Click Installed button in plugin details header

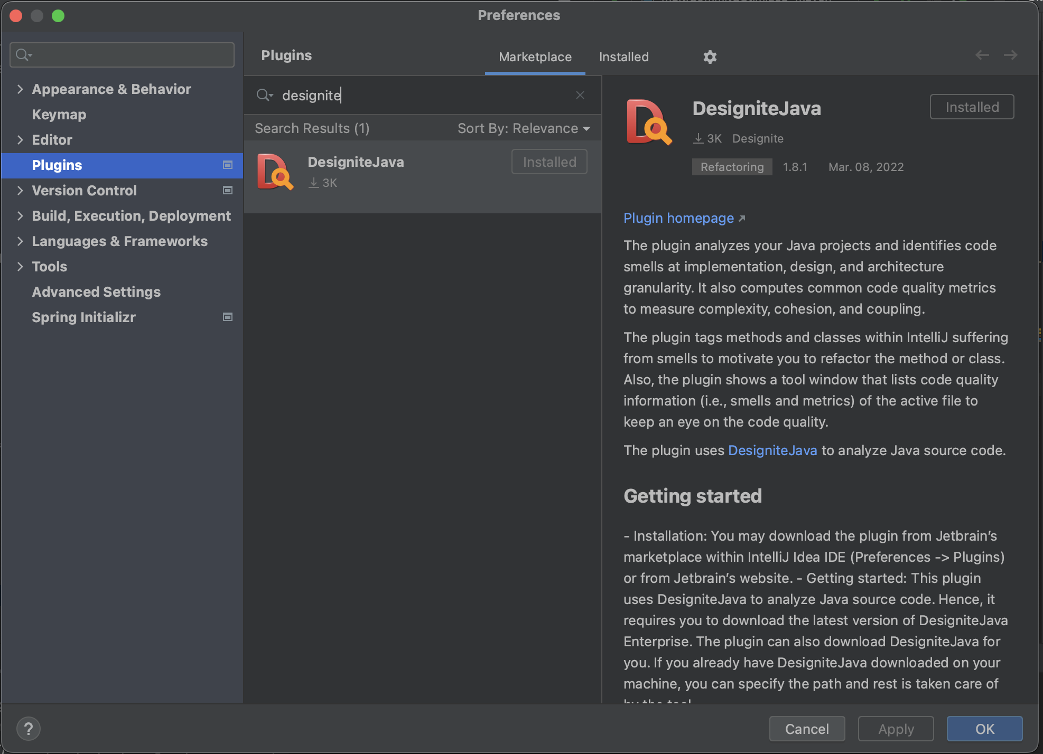972,107
